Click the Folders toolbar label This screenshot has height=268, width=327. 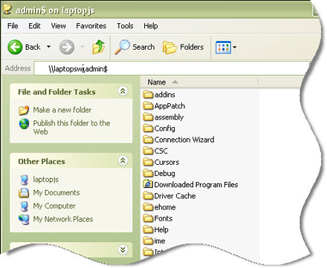click(192, 47)
